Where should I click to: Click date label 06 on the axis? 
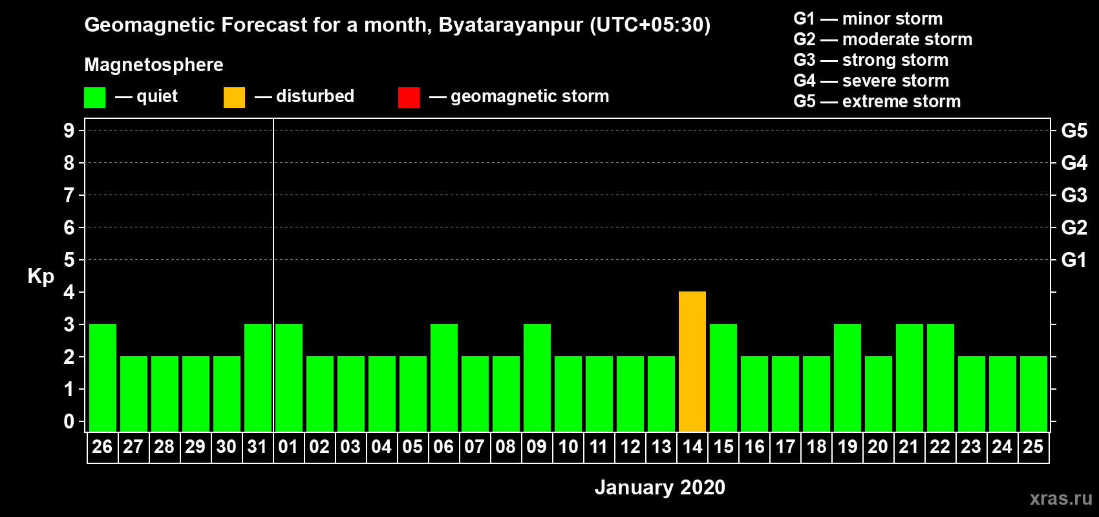(443, 447)
